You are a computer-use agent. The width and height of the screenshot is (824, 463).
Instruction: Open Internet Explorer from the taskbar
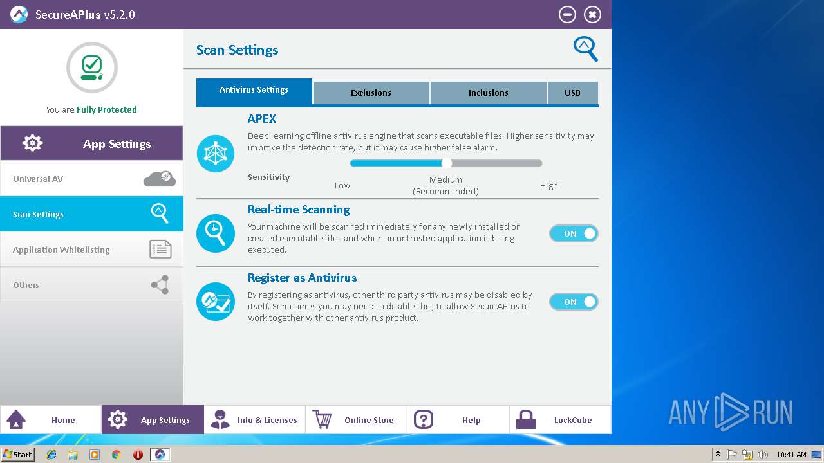point(51,455)
